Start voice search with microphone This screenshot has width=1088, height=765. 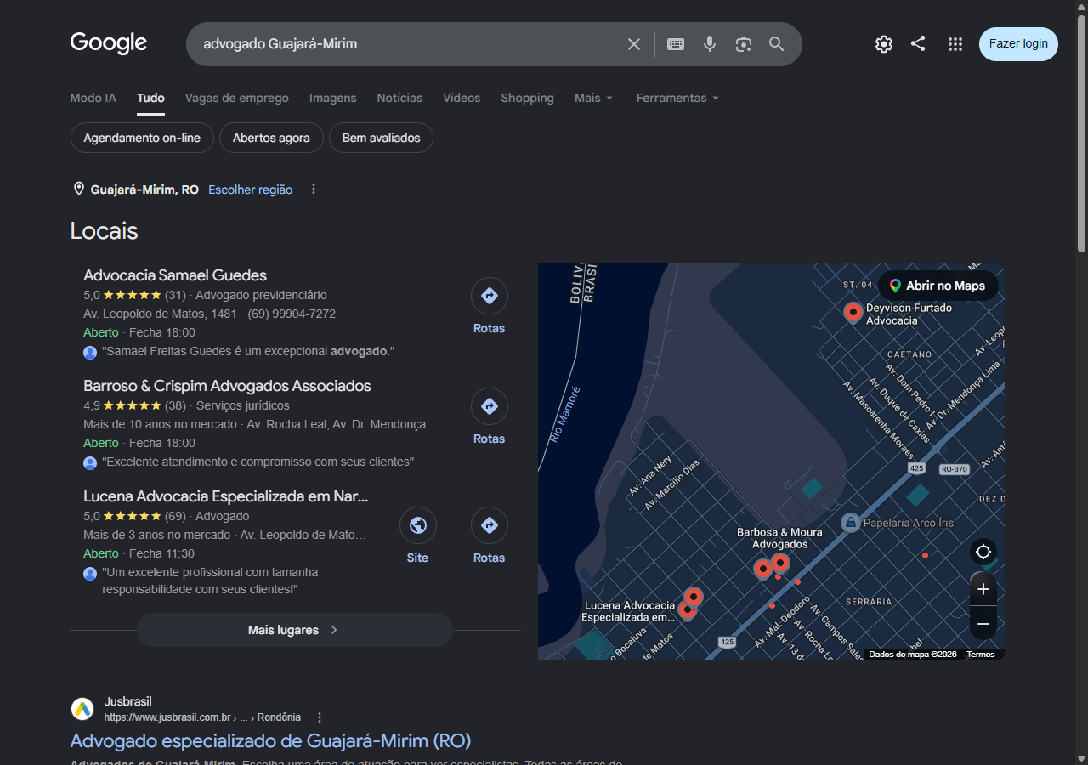[710, 44]
